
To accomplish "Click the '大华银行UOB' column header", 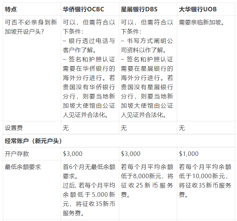I will (198, 9).
